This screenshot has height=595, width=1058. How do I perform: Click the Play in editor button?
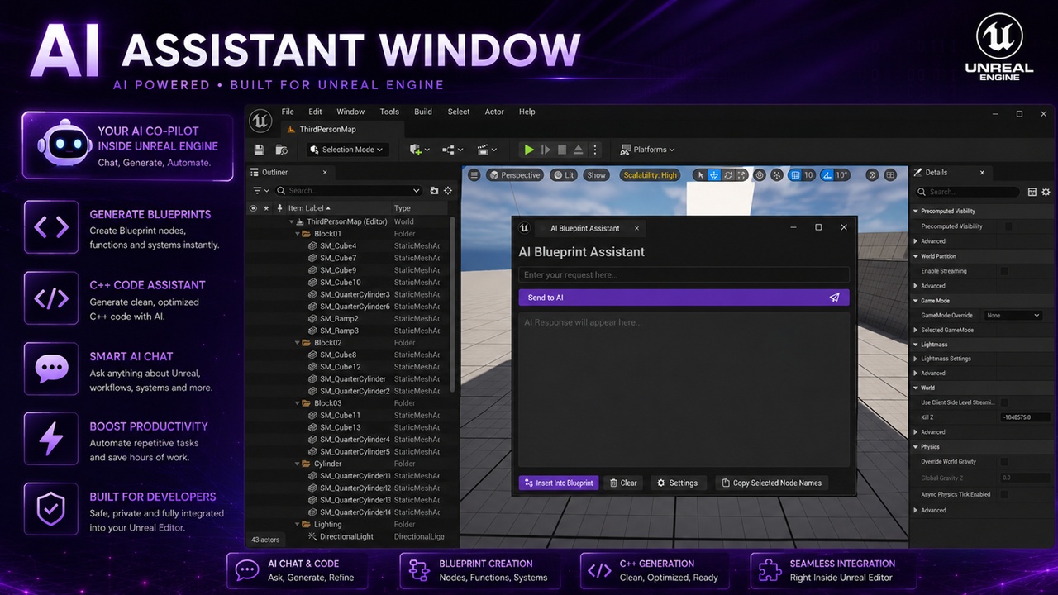pos(528,150)
